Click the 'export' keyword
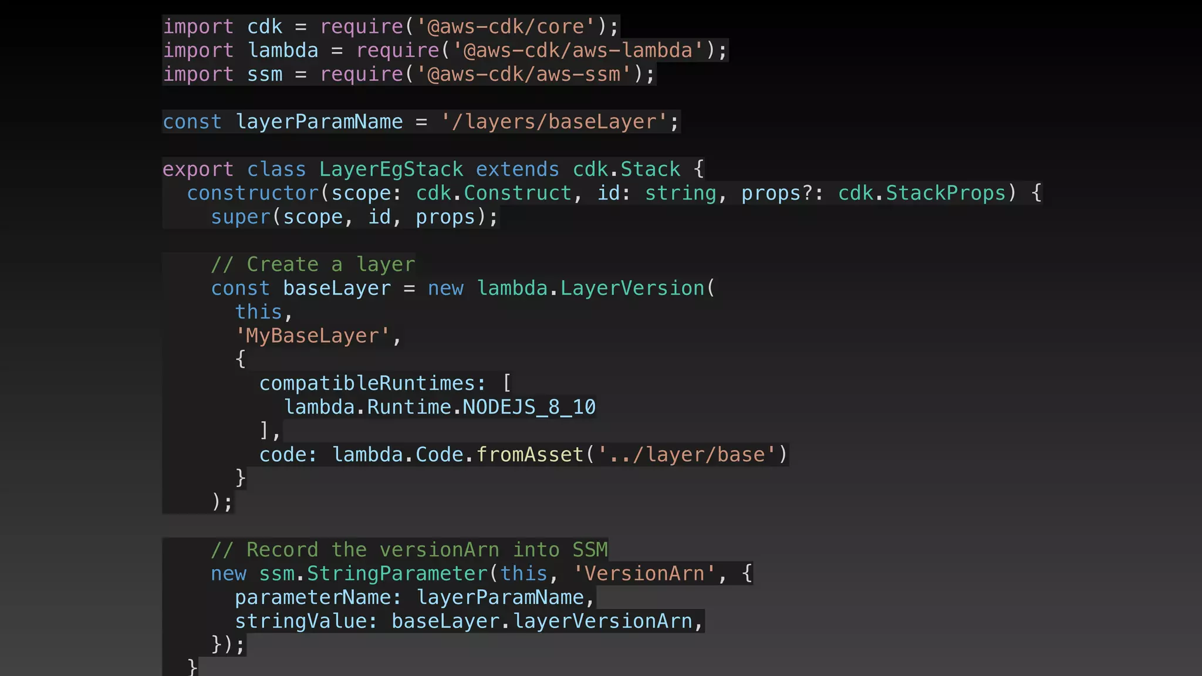Image resolution: width=1202 pixels, height=676 pixels. click(198, 170)
